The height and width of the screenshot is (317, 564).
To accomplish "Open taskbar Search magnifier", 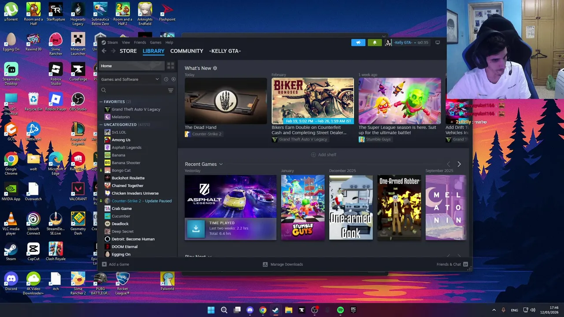I will pyautogui.click(x=224, y=310).
